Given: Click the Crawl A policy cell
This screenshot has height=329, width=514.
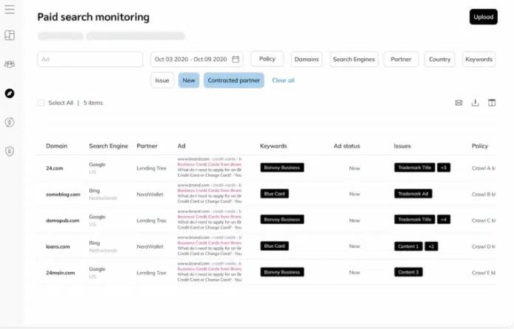Looking at the screenshot, I should tap(484, 168).
